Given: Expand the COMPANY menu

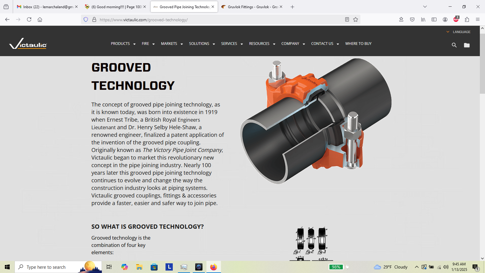Looking at the screenshot, I should (x=293, y=44).
